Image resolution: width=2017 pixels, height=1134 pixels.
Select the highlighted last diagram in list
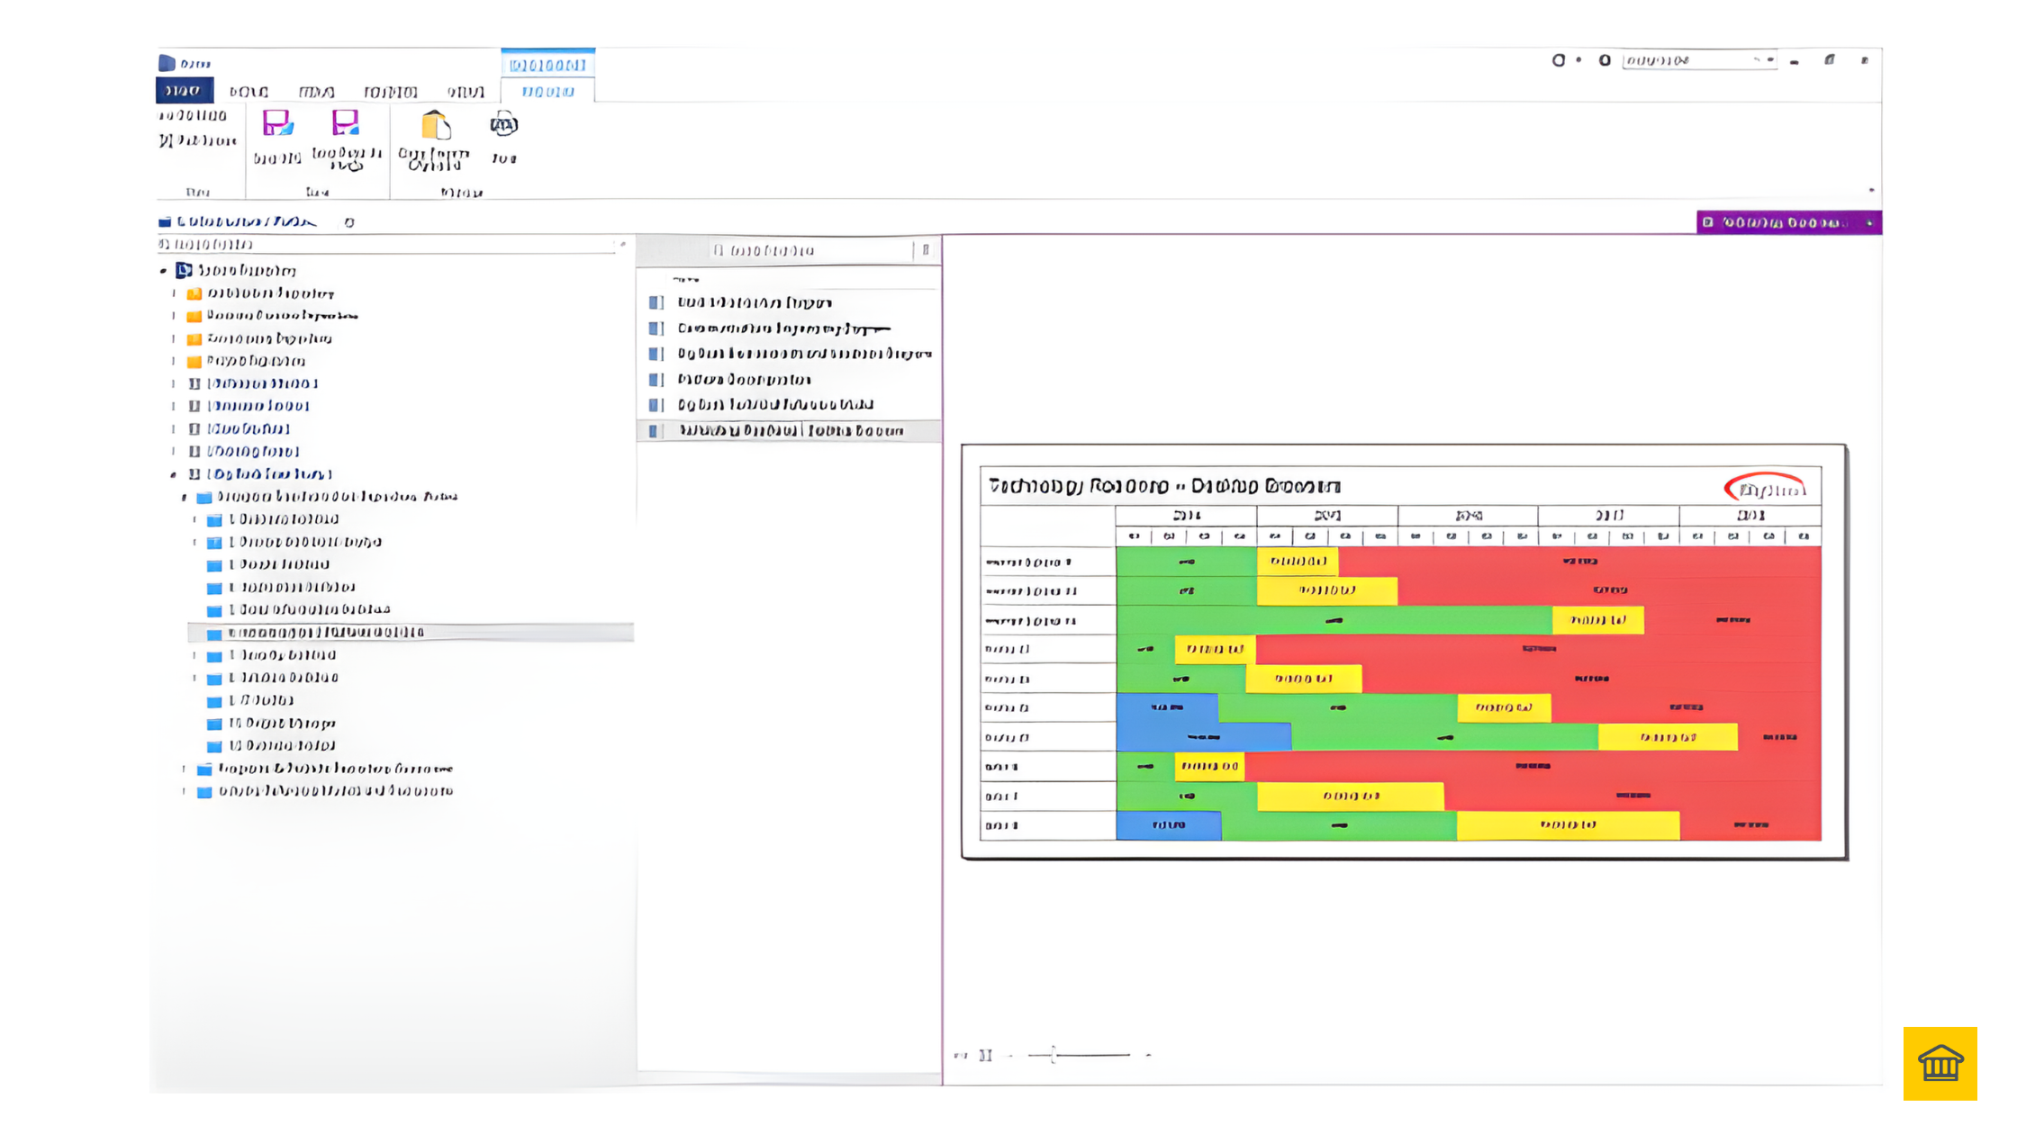[790, 431]
